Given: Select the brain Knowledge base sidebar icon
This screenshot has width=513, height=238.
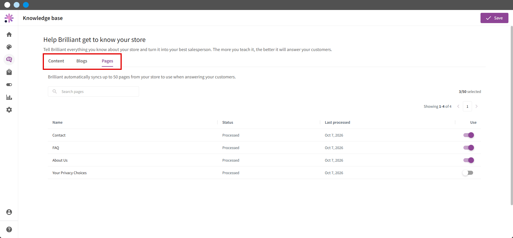Looking at the screenshot, I should pyautogui.click(x=9, y=60).
